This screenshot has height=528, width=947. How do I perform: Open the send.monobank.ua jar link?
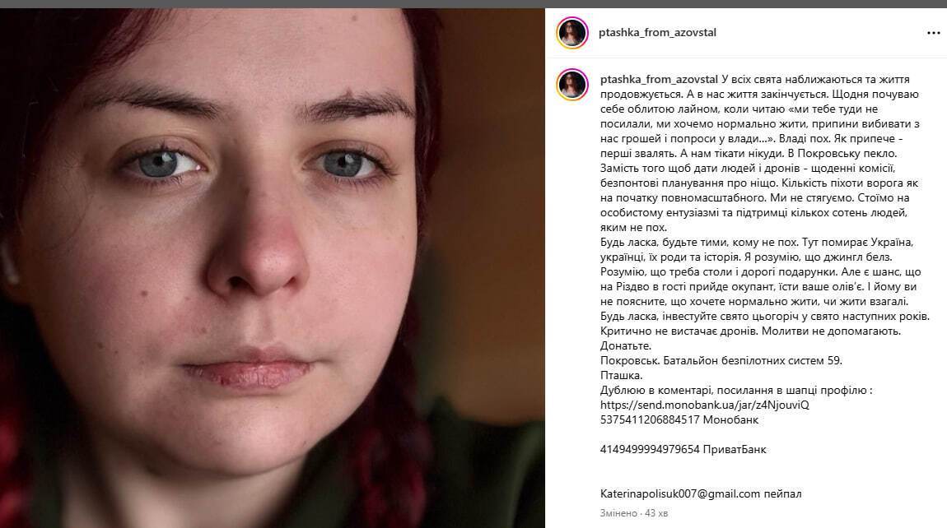click(704, 405)
